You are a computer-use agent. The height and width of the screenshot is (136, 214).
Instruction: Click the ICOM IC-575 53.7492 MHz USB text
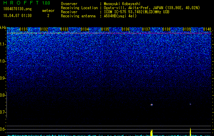(x=136, y=12)
